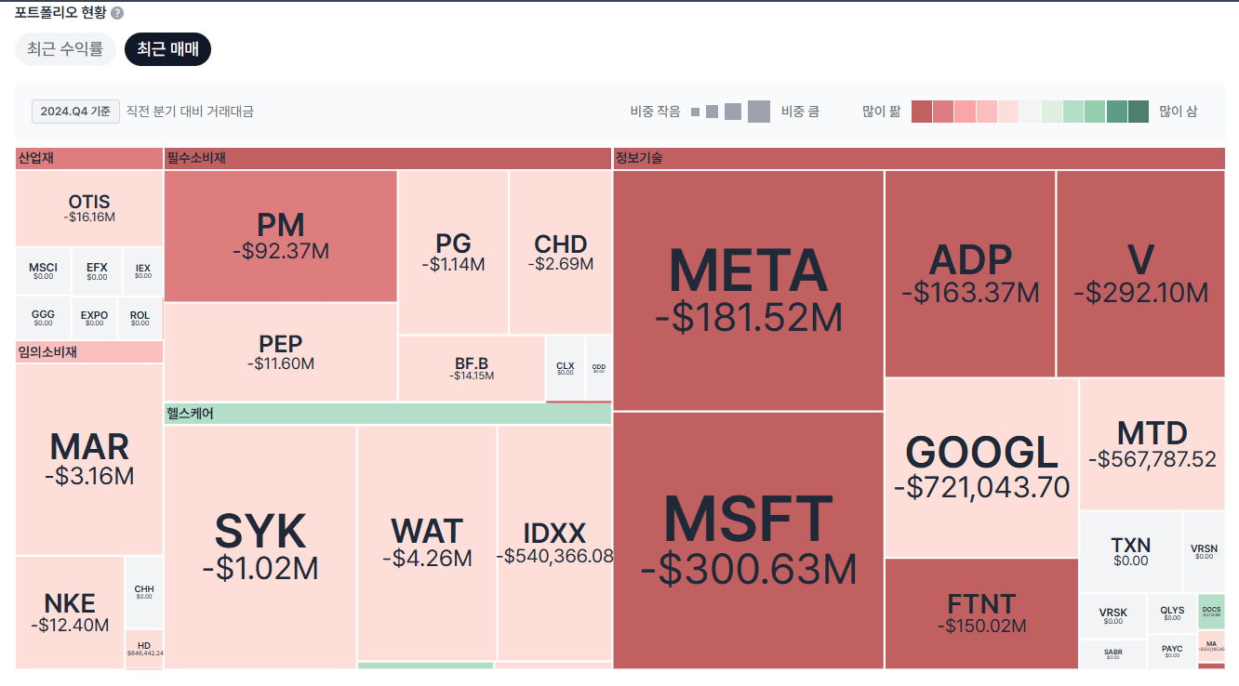Click the largest gray 비중 큼 legend square

(x=759, y=112)
